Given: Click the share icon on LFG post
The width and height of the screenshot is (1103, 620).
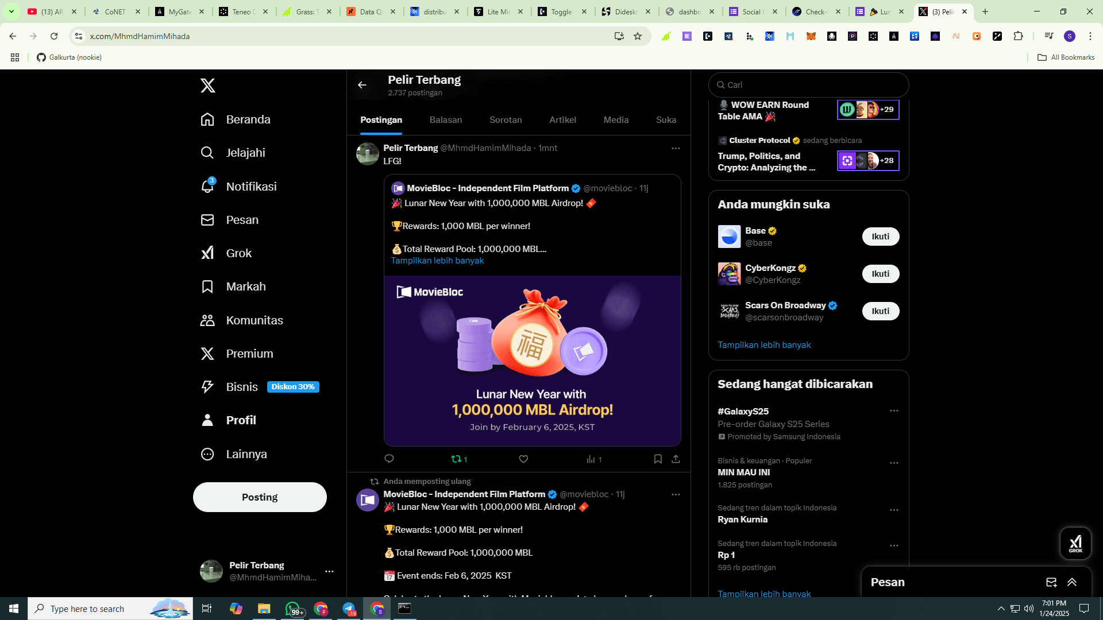Looking at the screenshot, I should coord(676,459).
